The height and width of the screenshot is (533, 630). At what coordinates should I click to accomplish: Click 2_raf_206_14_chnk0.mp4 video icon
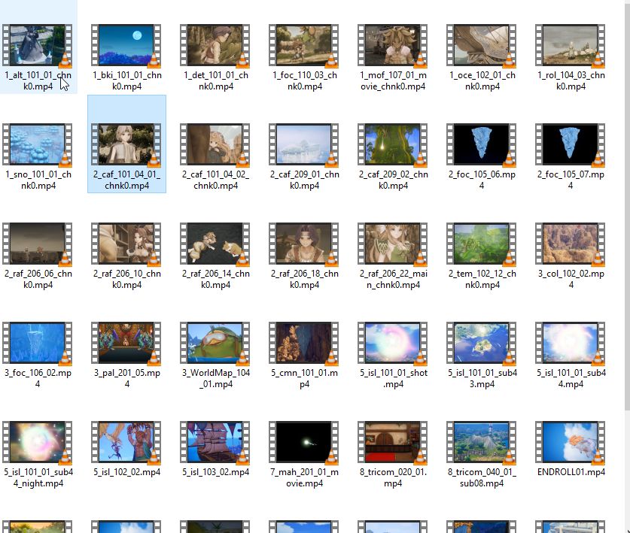click(215, 244)
